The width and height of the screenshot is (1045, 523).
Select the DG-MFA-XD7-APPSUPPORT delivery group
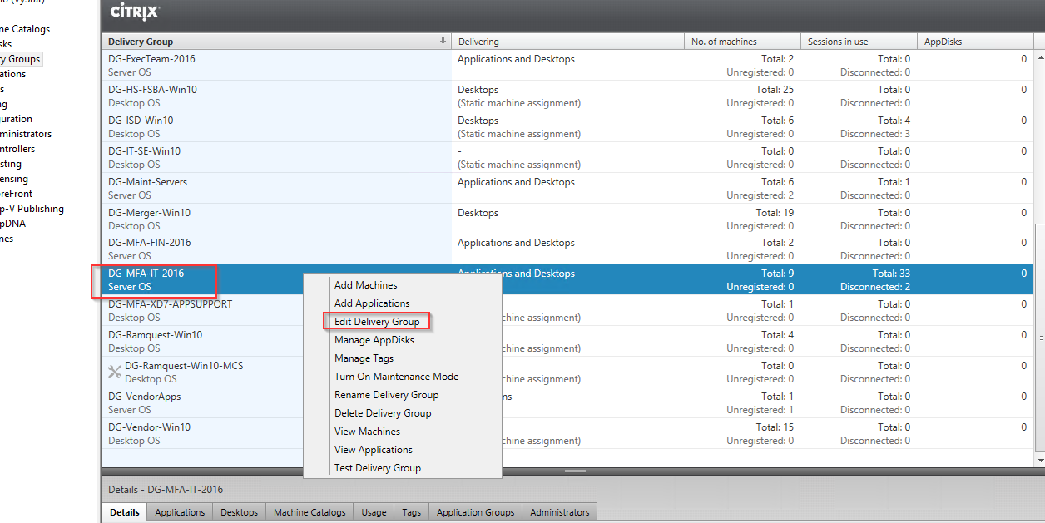[x=567, y=311]
